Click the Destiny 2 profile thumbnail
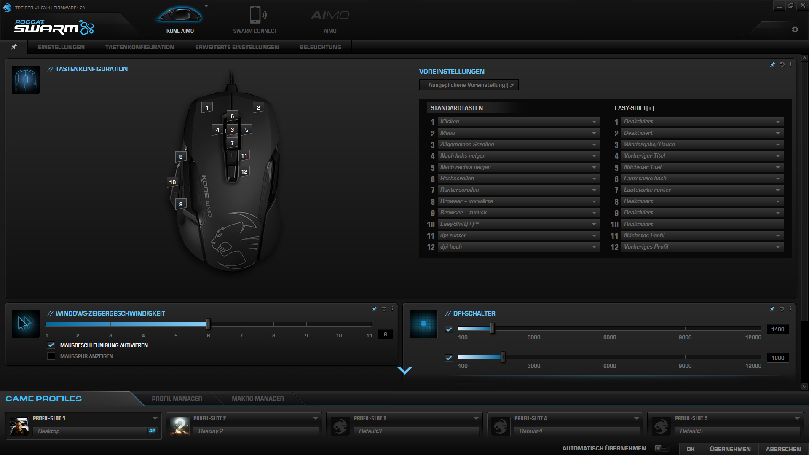Viewport: 809px width, 455px height. [x=180, y=426]
